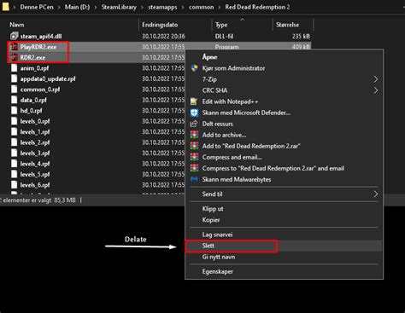405x313 pixels.
Task: Click the levels_6.rpf file icon
Action: tap(14, 185)
